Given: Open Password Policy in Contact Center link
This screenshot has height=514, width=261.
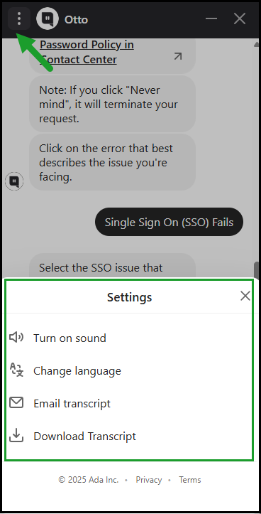Looking at the screenshot, I should [87, 52].
